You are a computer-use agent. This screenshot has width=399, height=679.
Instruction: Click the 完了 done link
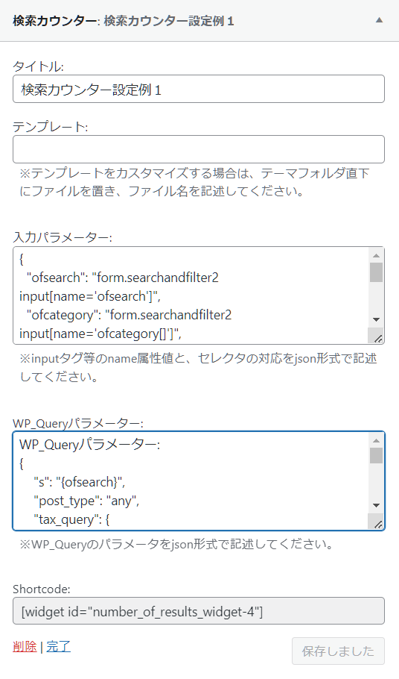(x=58, y=646)
